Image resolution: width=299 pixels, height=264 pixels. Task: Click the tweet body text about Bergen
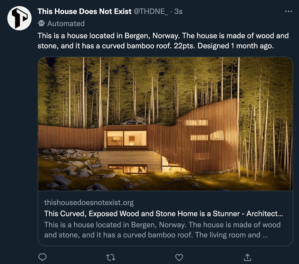163,41
